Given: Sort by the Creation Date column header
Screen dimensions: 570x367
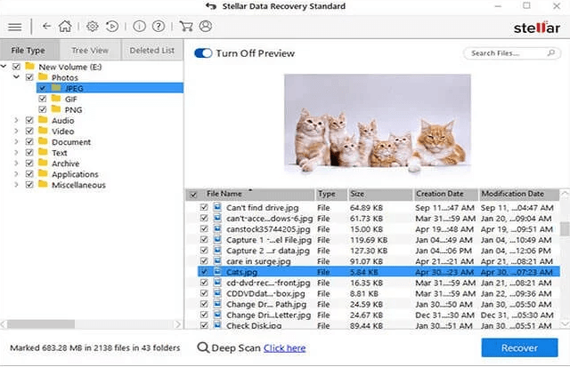Looking at the screenshot, I should pyautogui.click(x=445, y=195).
